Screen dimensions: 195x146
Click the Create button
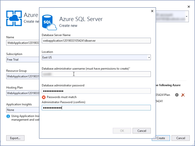[x=161, y=138]
